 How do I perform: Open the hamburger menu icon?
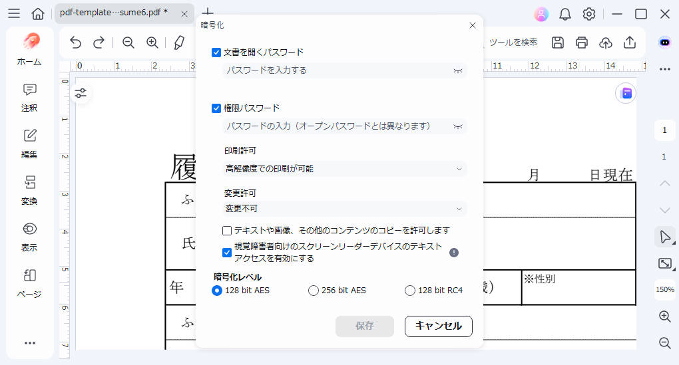click(14, 13)
